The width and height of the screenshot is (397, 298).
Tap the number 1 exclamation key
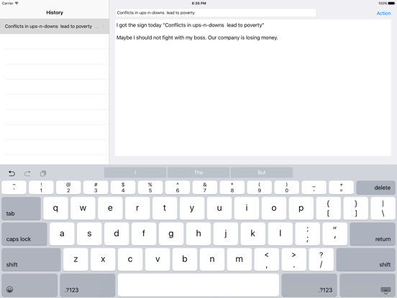click(41, 188)
